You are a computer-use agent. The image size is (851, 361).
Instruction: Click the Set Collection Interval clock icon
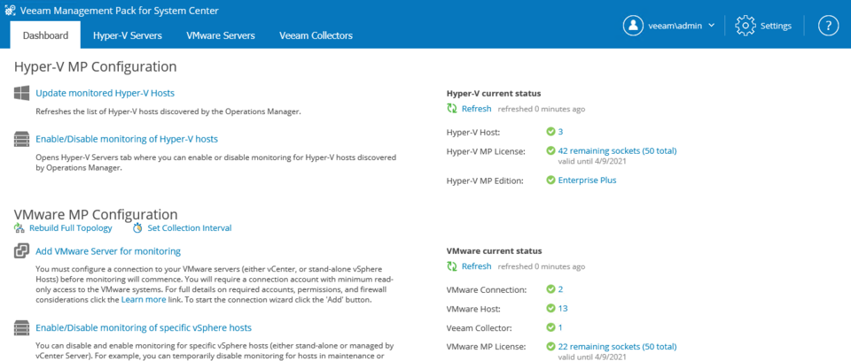138,228
